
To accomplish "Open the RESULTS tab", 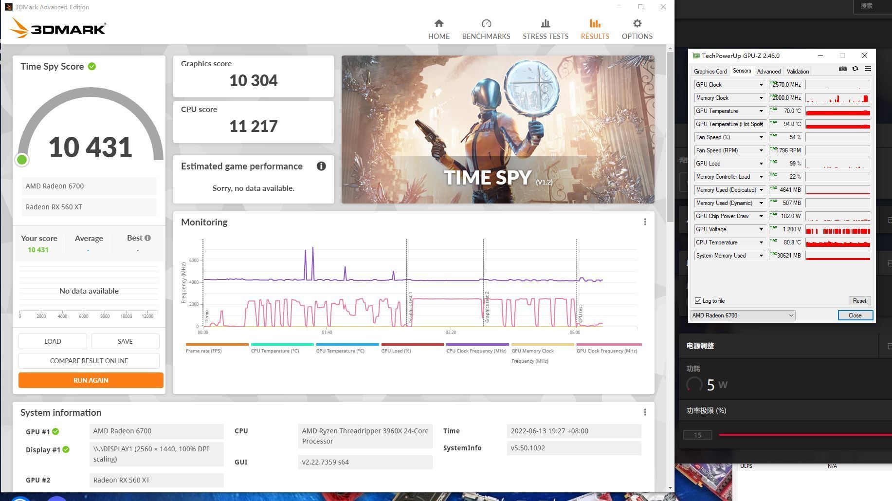I will coord(595,29).
